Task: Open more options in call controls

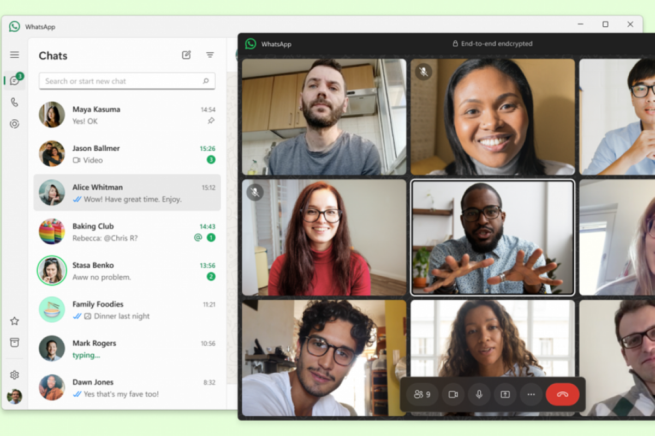Action: [531, 394]
